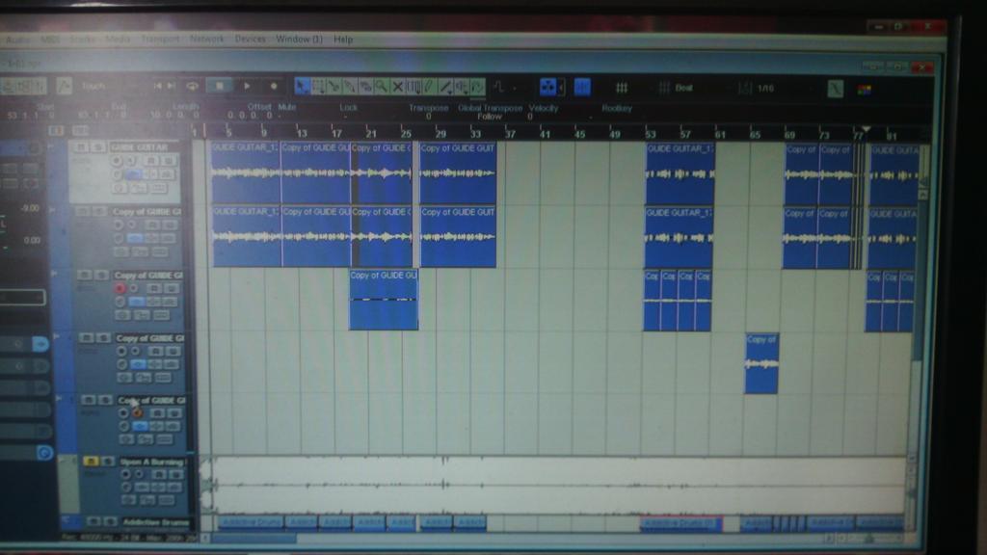The width and height of the screenshot is (987, 555).
Task: Unmute the Upon A Burning track
Action: tap(91, 462)
